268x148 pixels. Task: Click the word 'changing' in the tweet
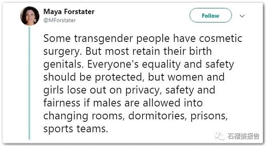pos(66,116)
